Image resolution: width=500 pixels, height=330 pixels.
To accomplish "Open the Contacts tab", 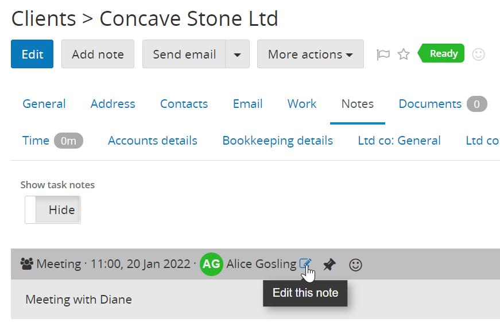I will tap(184, 104).
